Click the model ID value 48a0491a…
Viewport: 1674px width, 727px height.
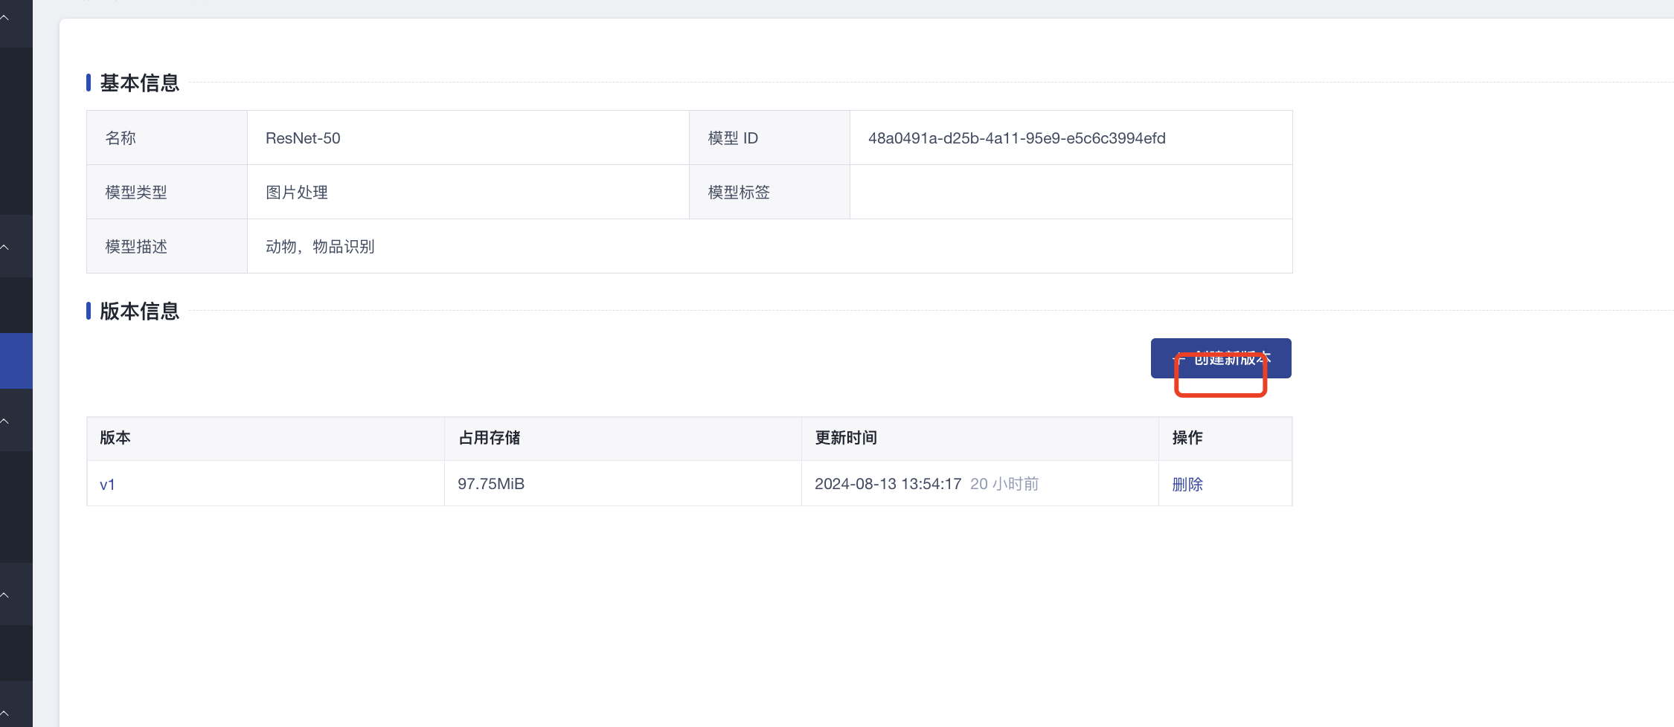click(x=1016, y=138)
